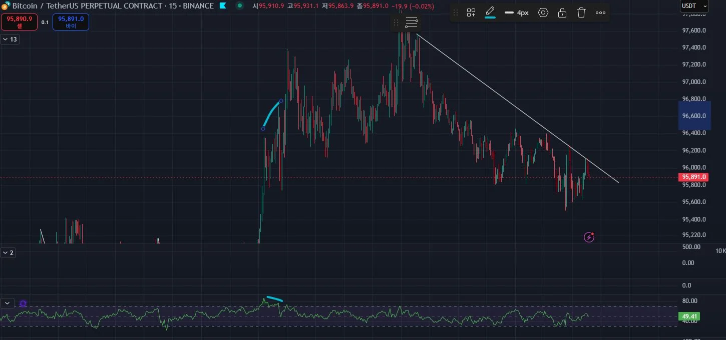Open the USDT currency dropdown
Viewport: 726px width, 340px height.
(x=694, y=6)
